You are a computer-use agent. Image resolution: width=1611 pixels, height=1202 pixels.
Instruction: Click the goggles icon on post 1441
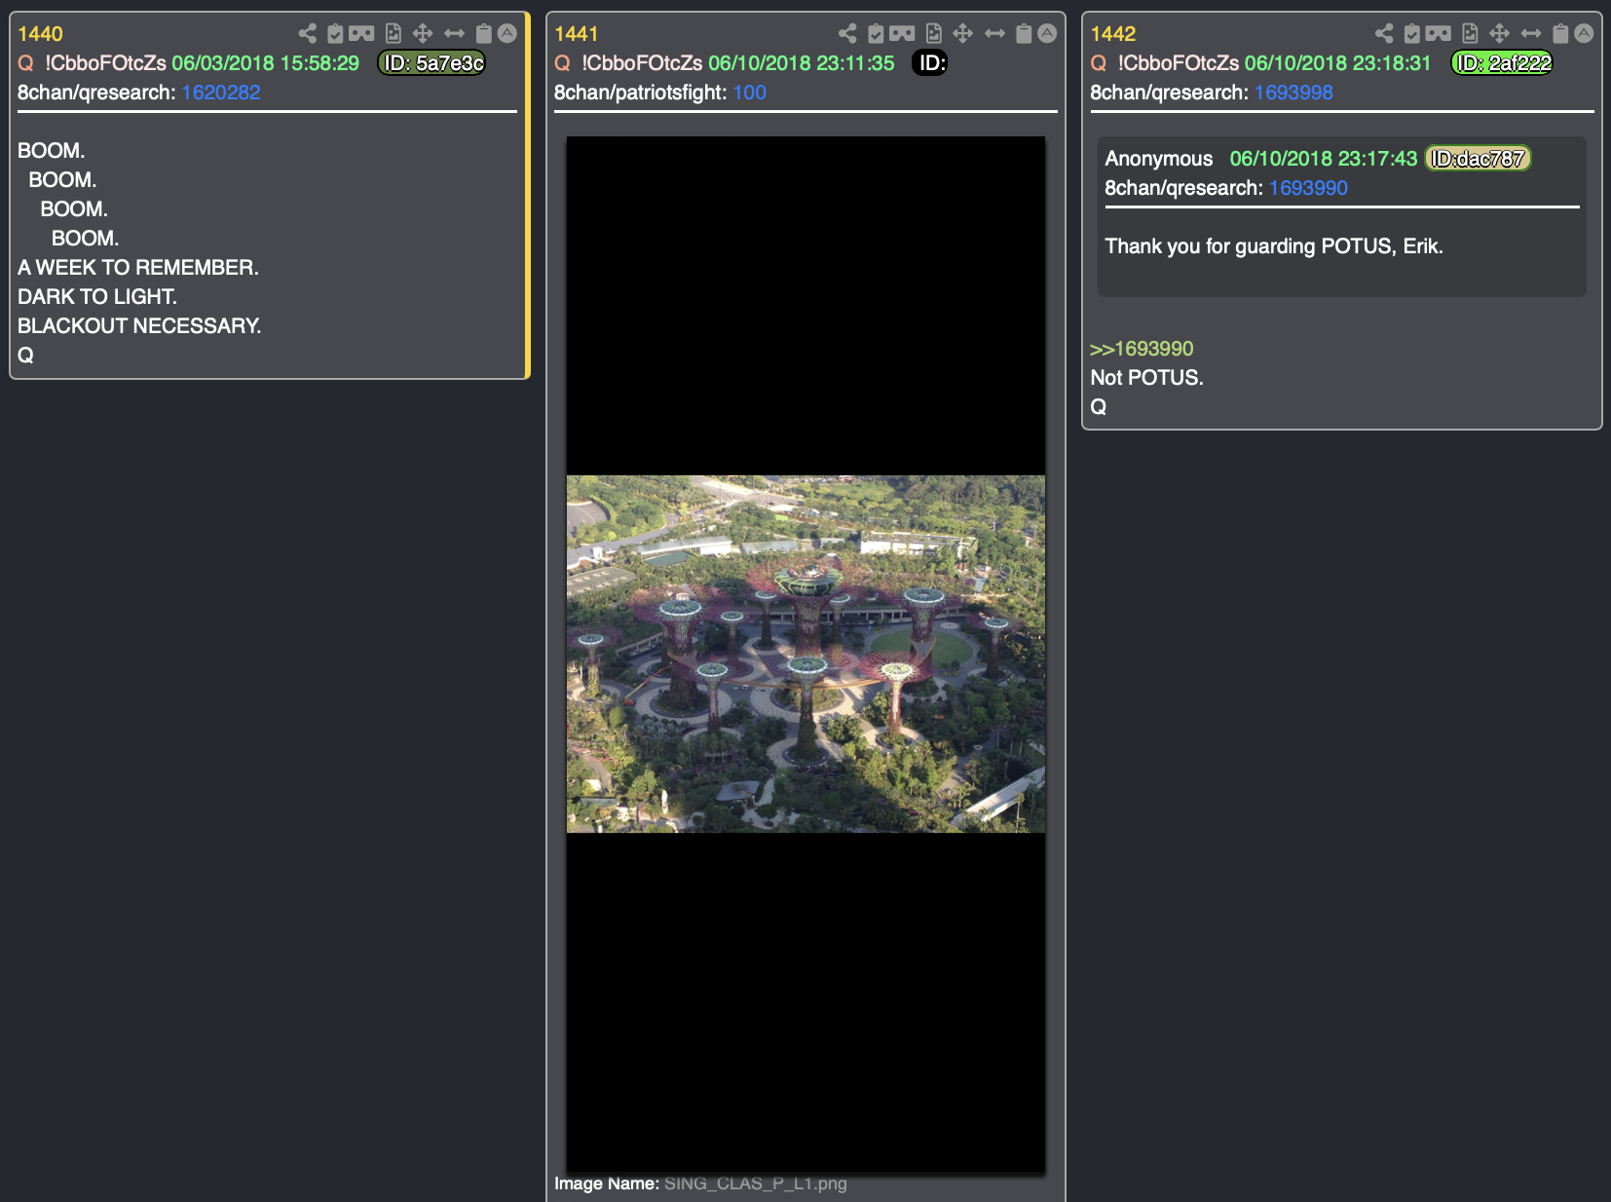[902, 33]
